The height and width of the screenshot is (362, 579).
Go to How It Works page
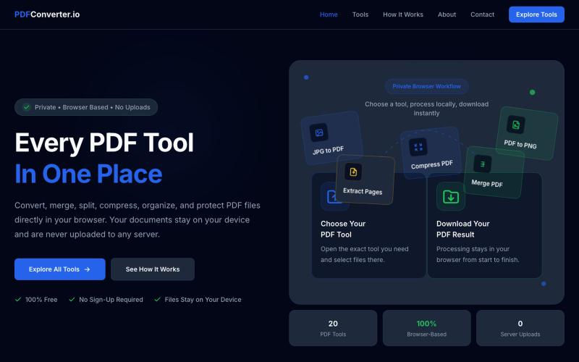[403, 14]
